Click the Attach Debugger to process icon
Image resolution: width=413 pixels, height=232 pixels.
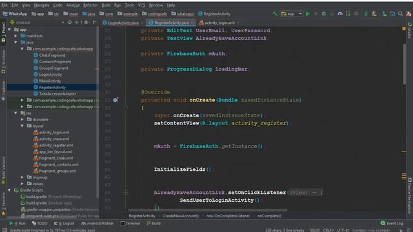pyautogui.click(x=348, y=14)
